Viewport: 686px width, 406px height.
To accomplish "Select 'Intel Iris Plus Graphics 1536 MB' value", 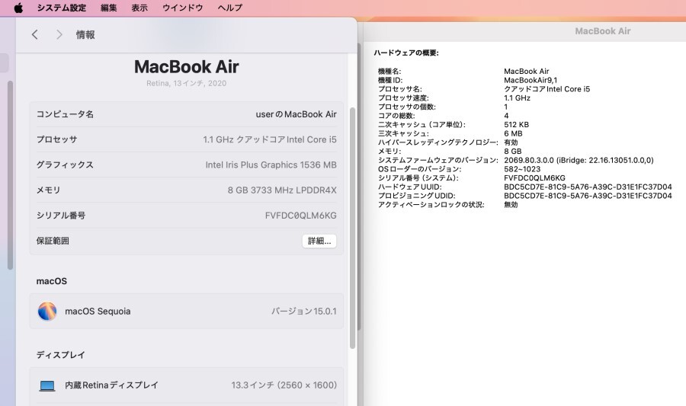I will (x=271, y=165).
